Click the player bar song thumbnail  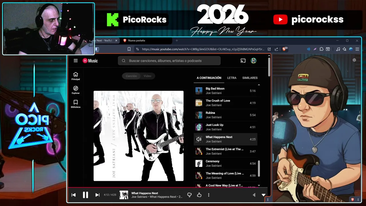click(x=124, y=195)
